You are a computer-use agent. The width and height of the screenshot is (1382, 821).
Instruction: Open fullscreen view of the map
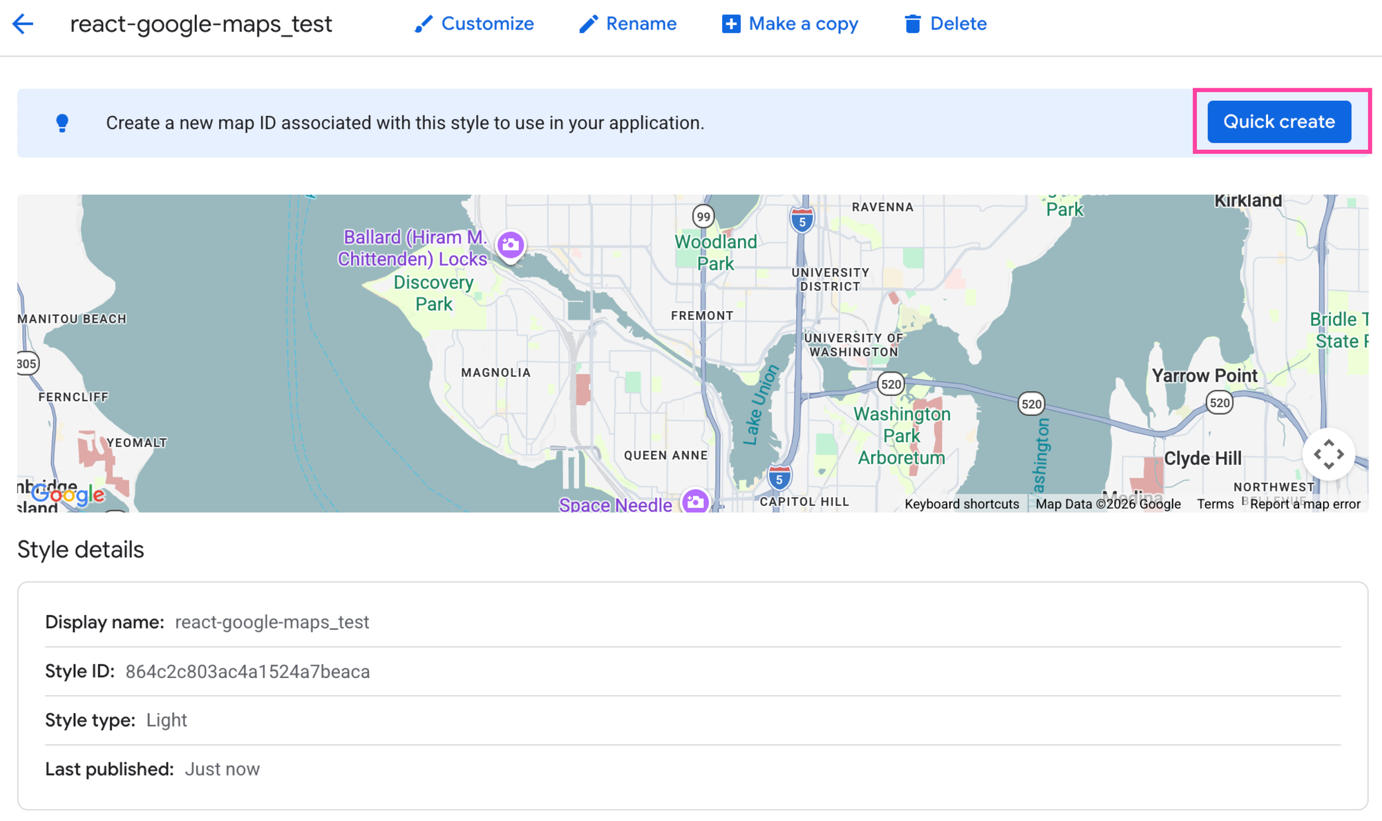(x=1328, y=454)
